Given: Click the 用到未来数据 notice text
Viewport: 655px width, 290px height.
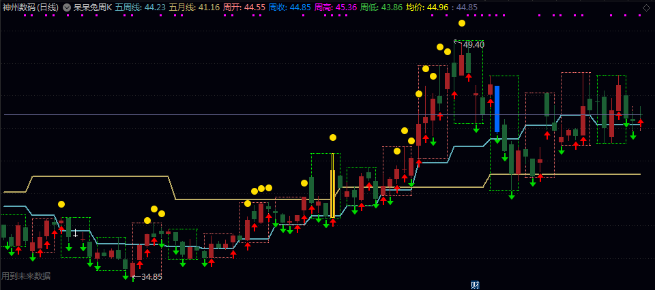Looking at the screenshot, I should (27, 276).
